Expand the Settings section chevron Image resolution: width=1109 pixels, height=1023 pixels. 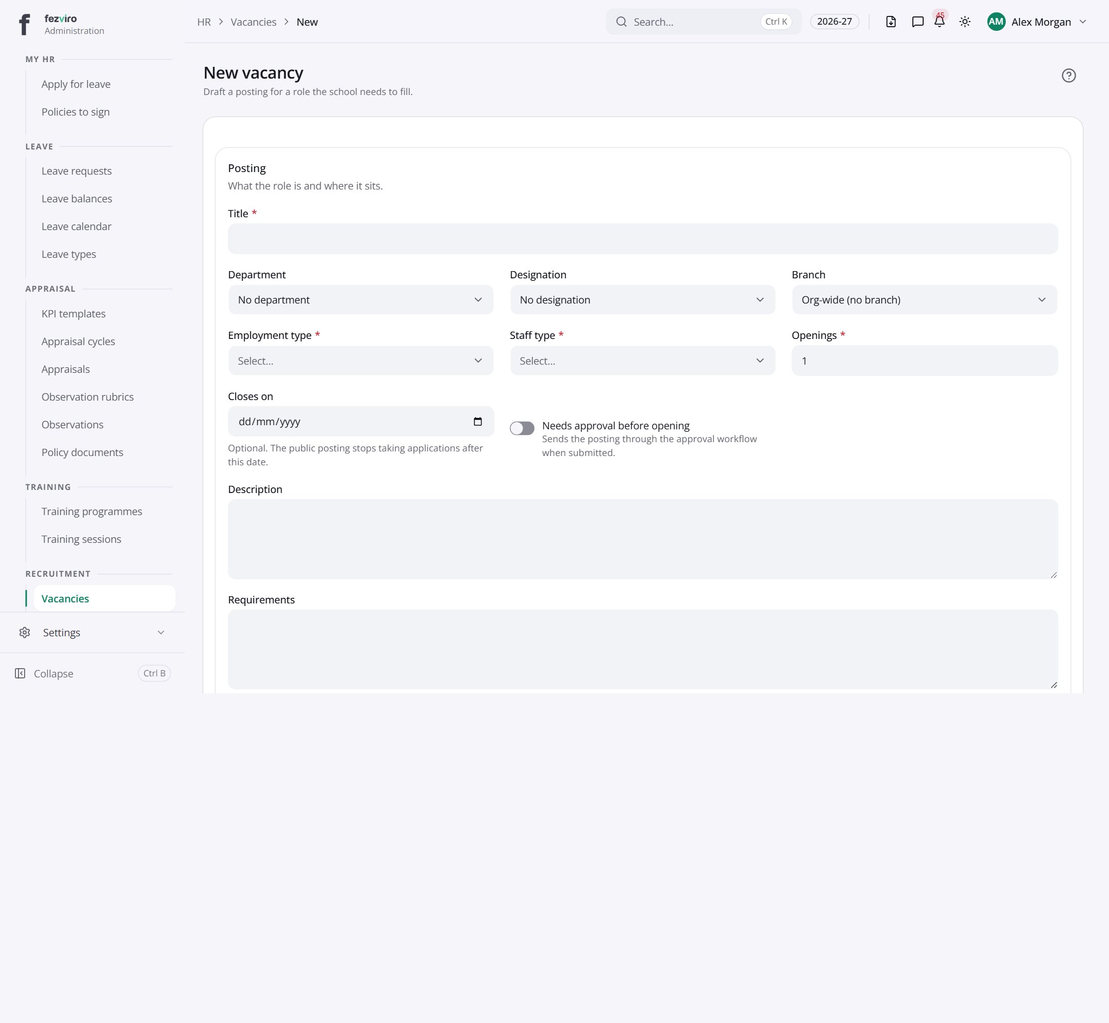161,632
